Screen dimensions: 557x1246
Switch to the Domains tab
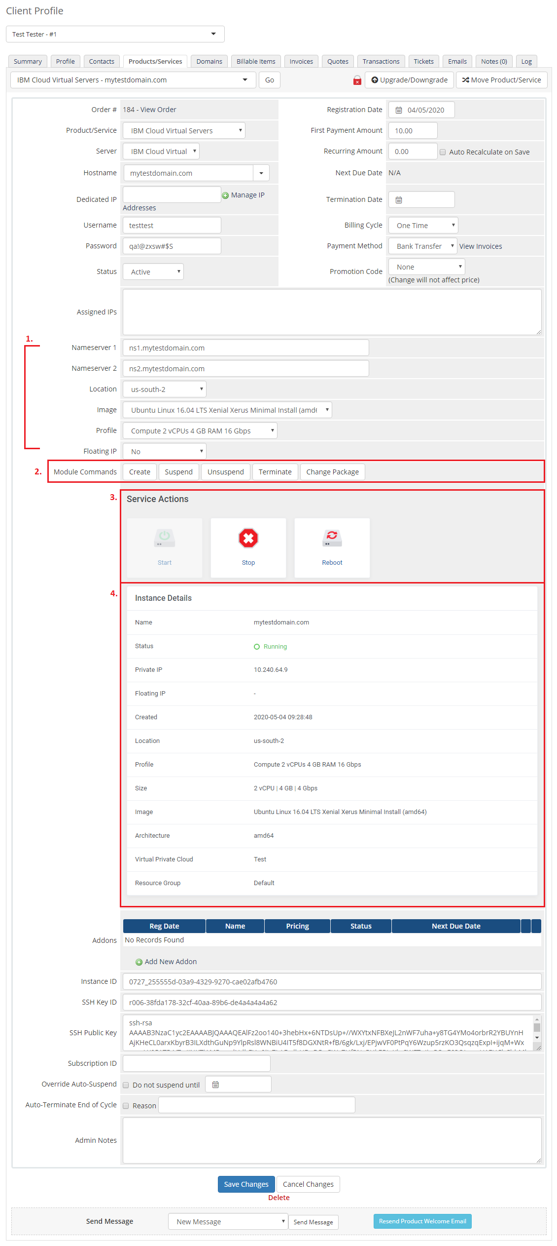pos(209,61)
